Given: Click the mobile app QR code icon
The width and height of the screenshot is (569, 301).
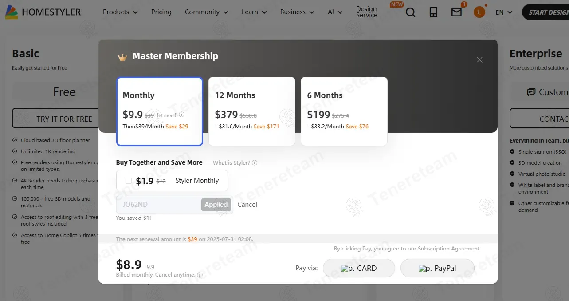Looking at the screenshot, I should 433,12.
